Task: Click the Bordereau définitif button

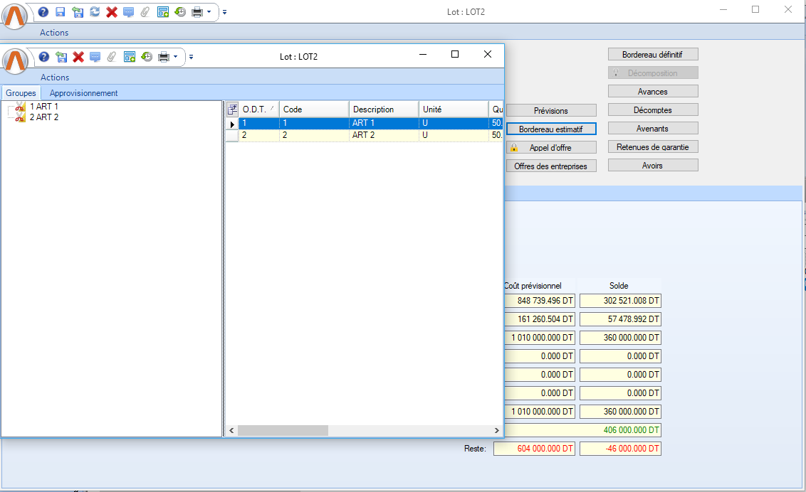Action: [652, 54]
